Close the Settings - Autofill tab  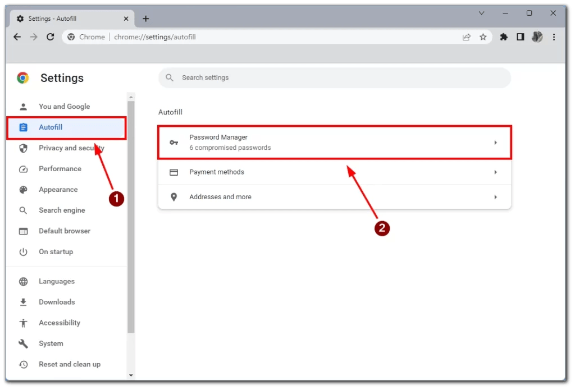tap(126, 19)
